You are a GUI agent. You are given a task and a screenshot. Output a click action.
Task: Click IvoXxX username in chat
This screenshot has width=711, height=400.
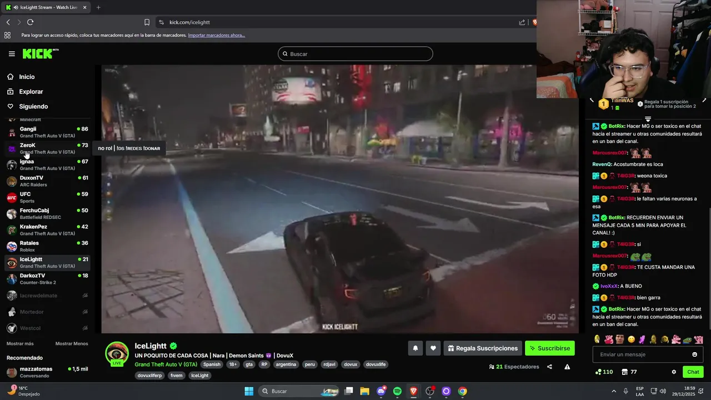point(609,286)
